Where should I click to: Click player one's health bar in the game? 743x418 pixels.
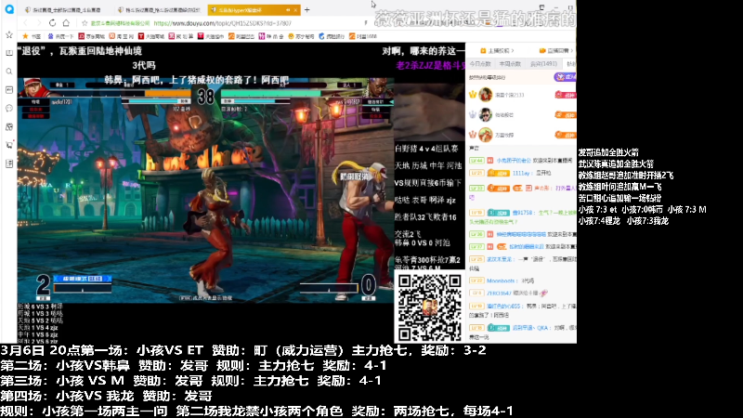tap(121, 92)
